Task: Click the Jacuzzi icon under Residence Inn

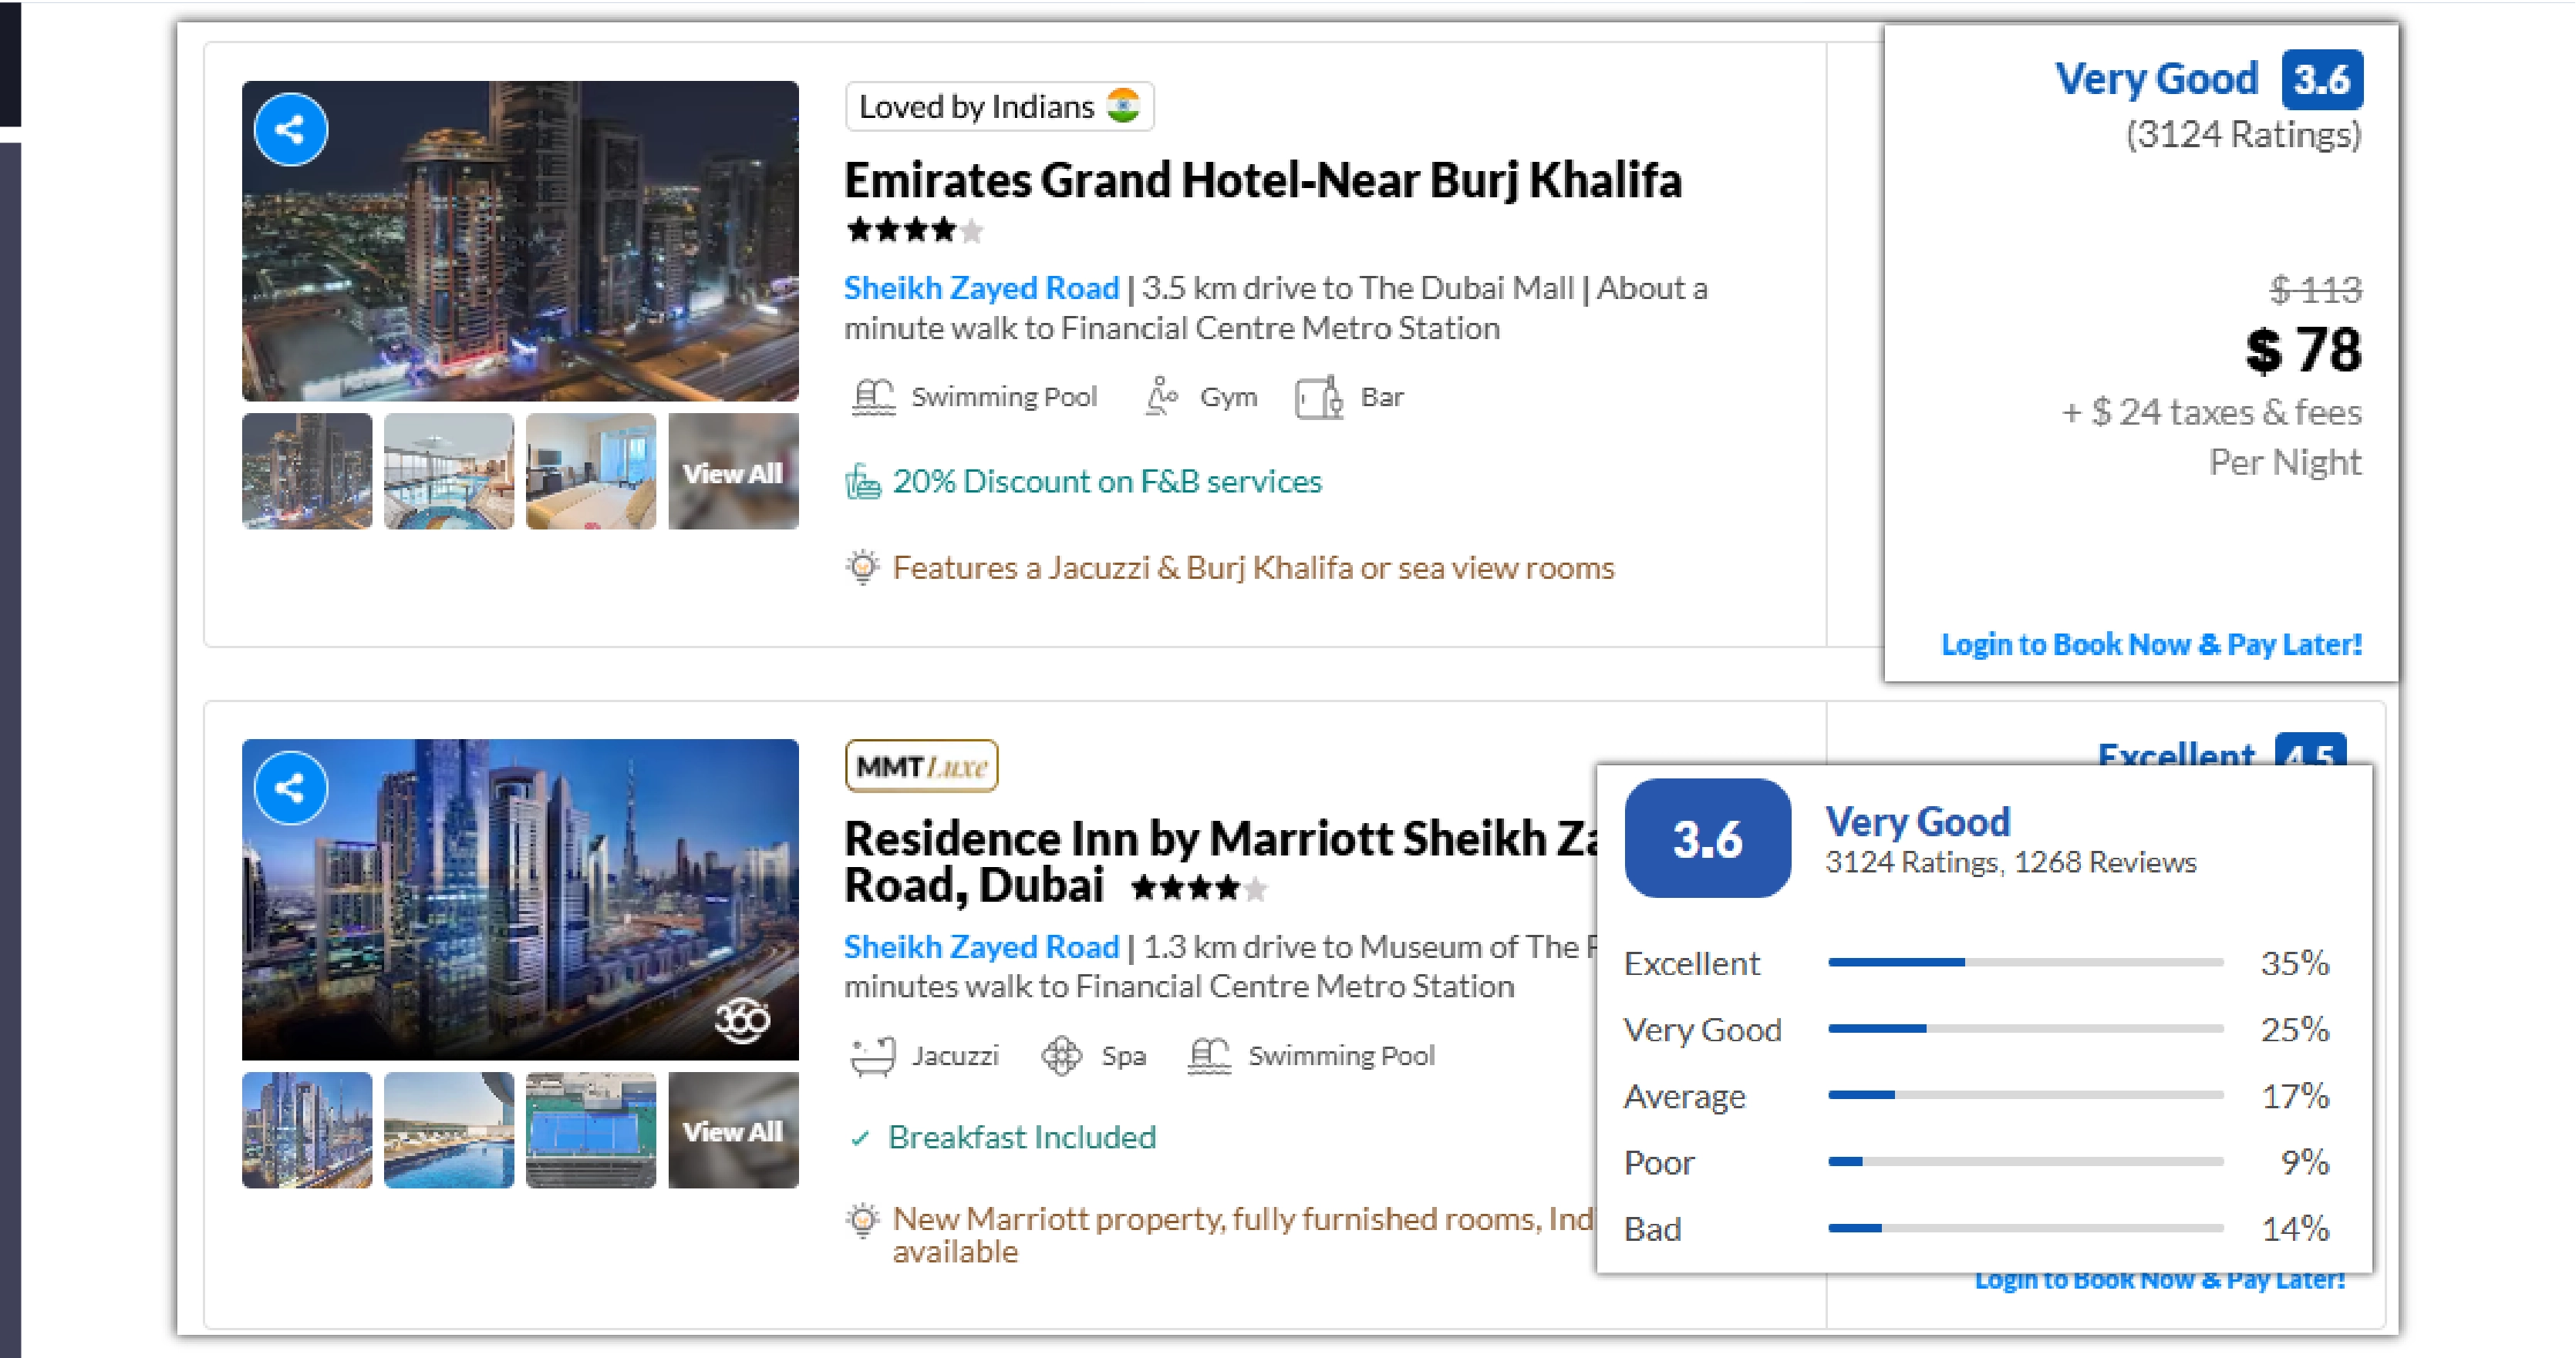Action: [872, 1054]
